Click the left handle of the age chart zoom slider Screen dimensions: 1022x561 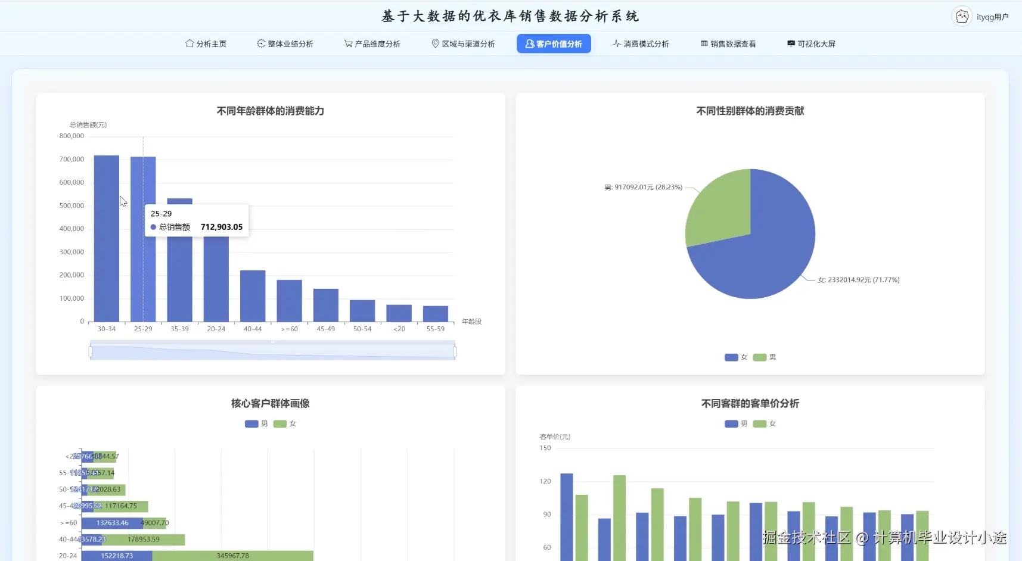(x=91, y=352)
